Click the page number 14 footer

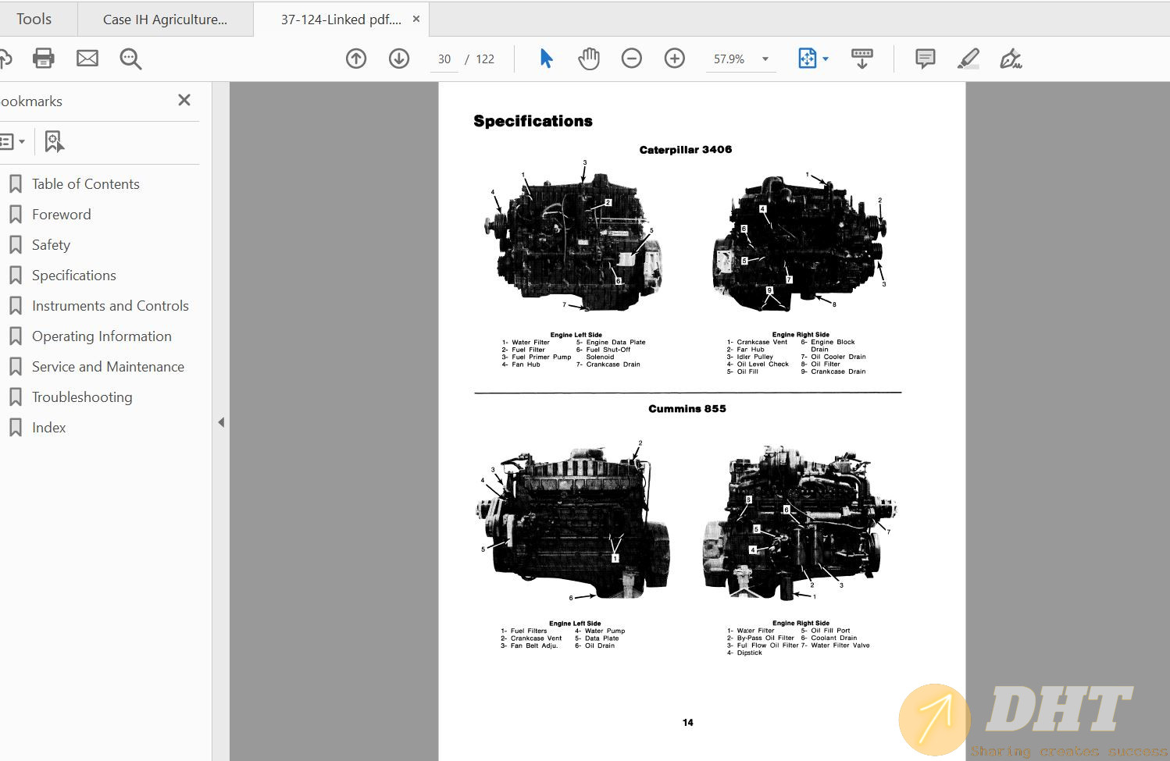[x=687, y=722]
